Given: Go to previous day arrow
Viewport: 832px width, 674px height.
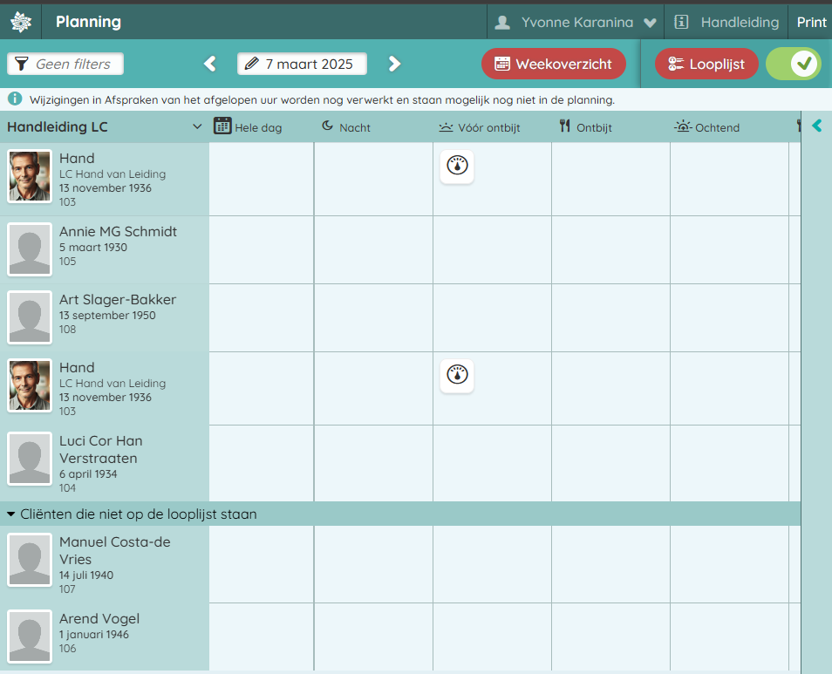Looking at the screenshot, I should (209, 64).
